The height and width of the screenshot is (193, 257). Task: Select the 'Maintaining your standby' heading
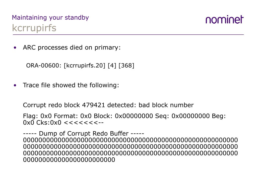[50, 18]
